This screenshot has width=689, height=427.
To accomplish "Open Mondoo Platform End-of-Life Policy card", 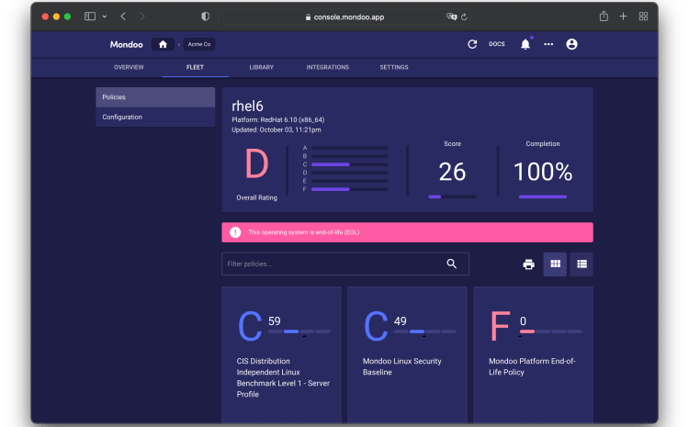I will tap(534, 354).
